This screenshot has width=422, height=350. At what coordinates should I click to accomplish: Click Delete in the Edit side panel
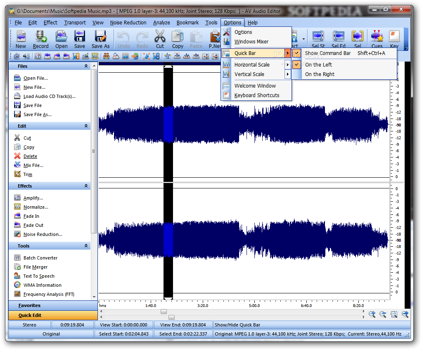(x=30, y=156)
